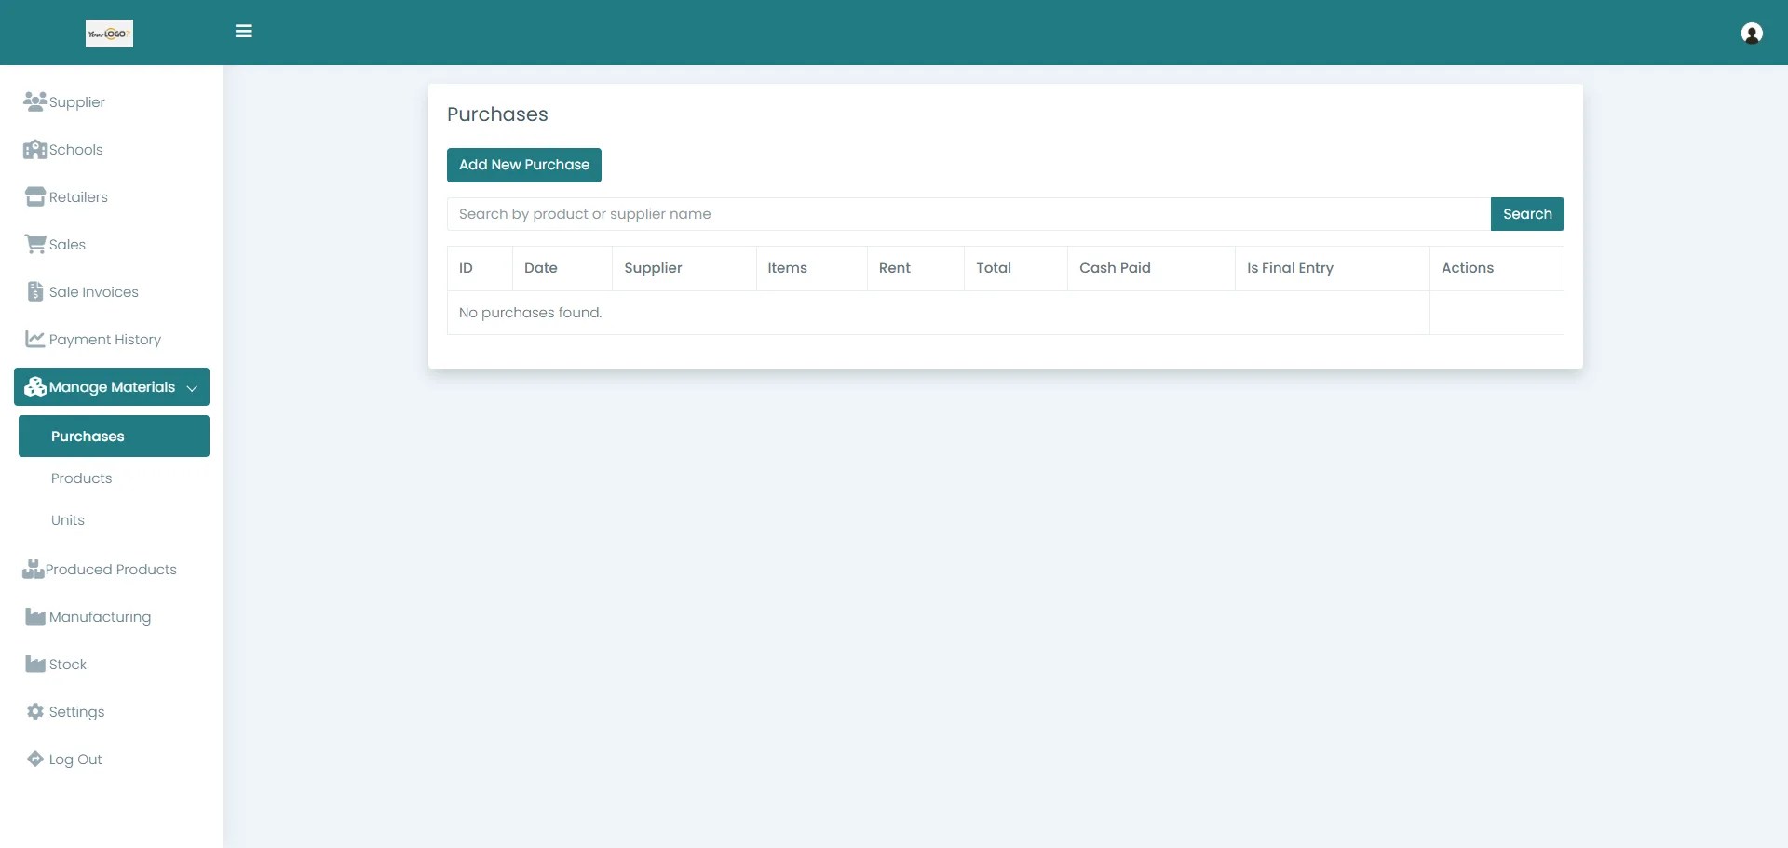Select the Purchases submenu item
The image size is (1788, 848).
click(114, 436)
